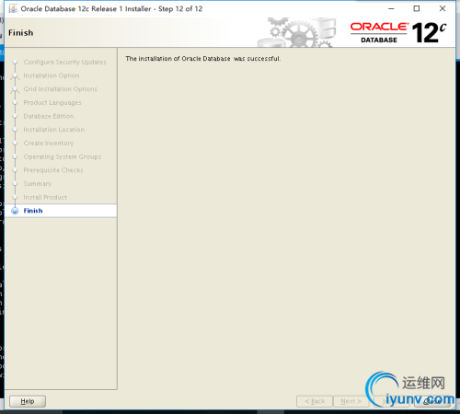Select Product Languages step
Image resolution: width=460 pixels, height=414 pixels.
click(x=52, y=103)
